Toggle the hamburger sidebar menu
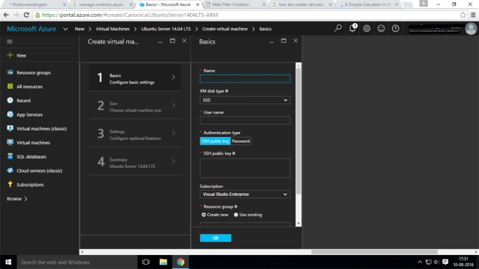 [10, 41]
